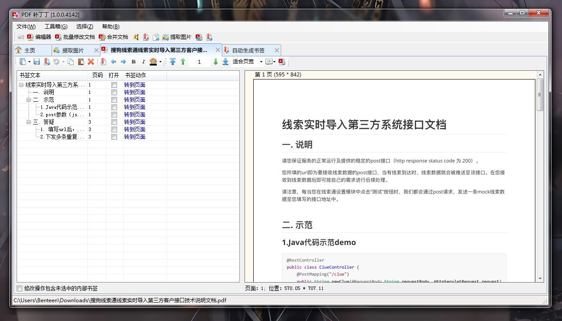Jump to first page with the blue up arrow

click(173, 62)
